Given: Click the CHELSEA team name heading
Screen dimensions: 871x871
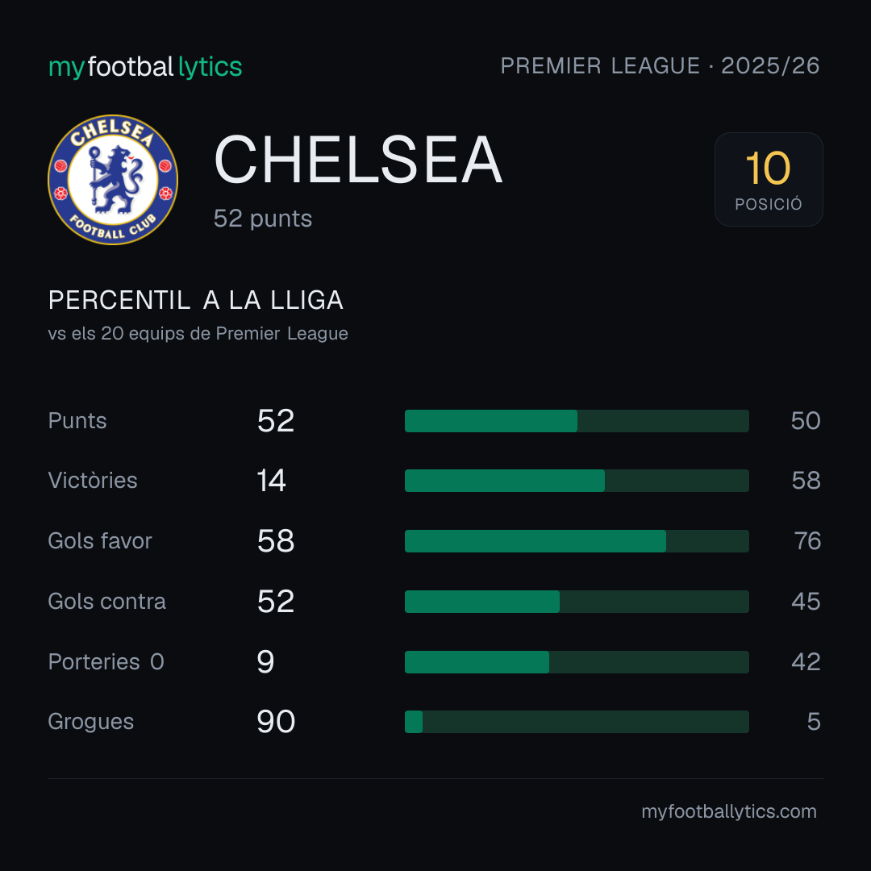Looking at the screenshot, I should click(x=358, y=160).
